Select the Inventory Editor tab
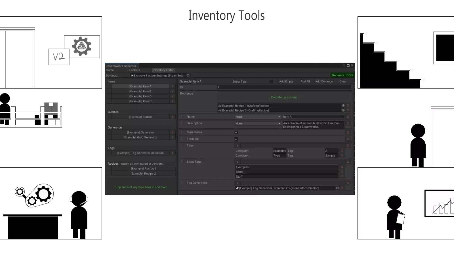The height and width of the screenshot is (255, 454). [163, 70]
